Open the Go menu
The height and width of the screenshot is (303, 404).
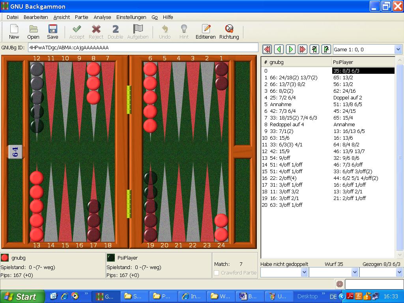pyautogui.click(x=155, y=17)
